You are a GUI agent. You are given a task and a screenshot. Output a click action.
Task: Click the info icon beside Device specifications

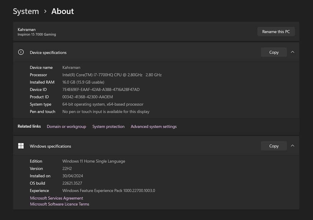(x=21, y=52)
